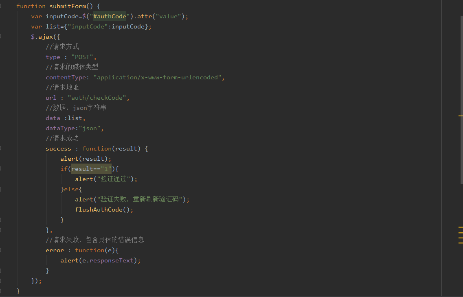Collapse the else block fold marker
Image resolution: width=463 pixels, height=297 pixels.
pyautogui.click(x=1, y=189)
